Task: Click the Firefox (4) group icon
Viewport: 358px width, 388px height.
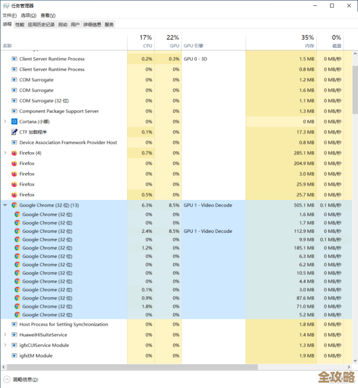Action: click(x=14, y=153)
